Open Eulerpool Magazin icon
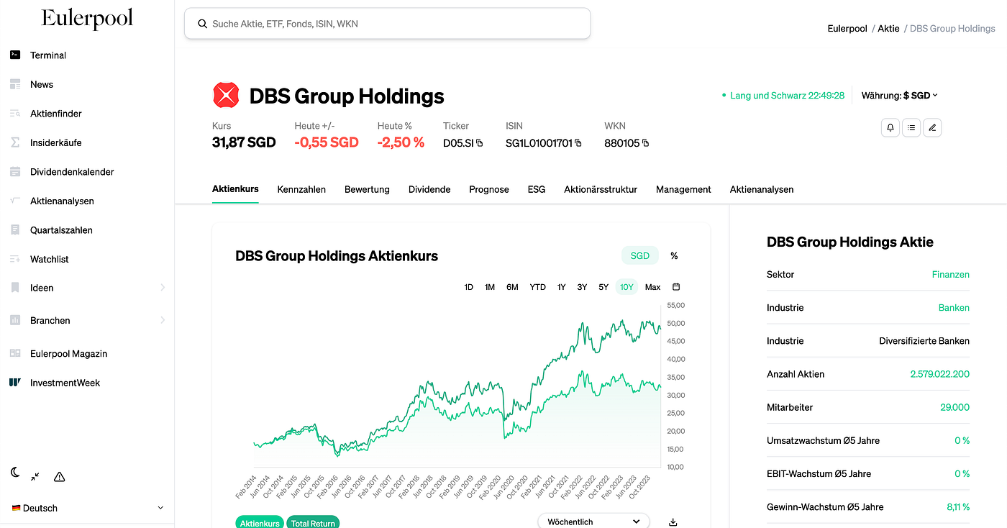 point(15,353)
